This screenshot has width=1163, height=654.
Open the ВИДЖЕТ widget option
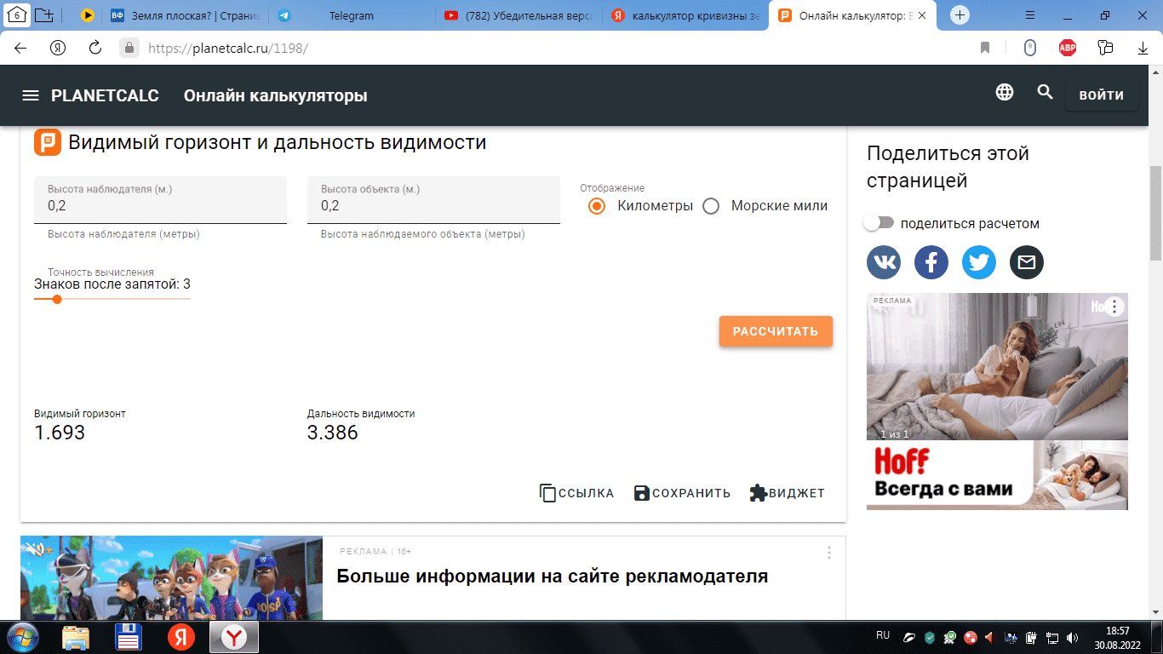[787, 493]
